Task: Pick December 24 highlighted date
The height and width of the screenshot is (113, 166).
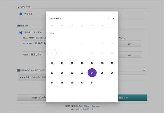Action: coord(92,73)
